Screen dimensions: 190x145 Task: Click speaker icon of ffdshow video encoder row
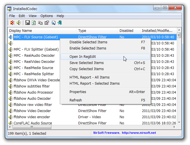[x=11, y=117]
